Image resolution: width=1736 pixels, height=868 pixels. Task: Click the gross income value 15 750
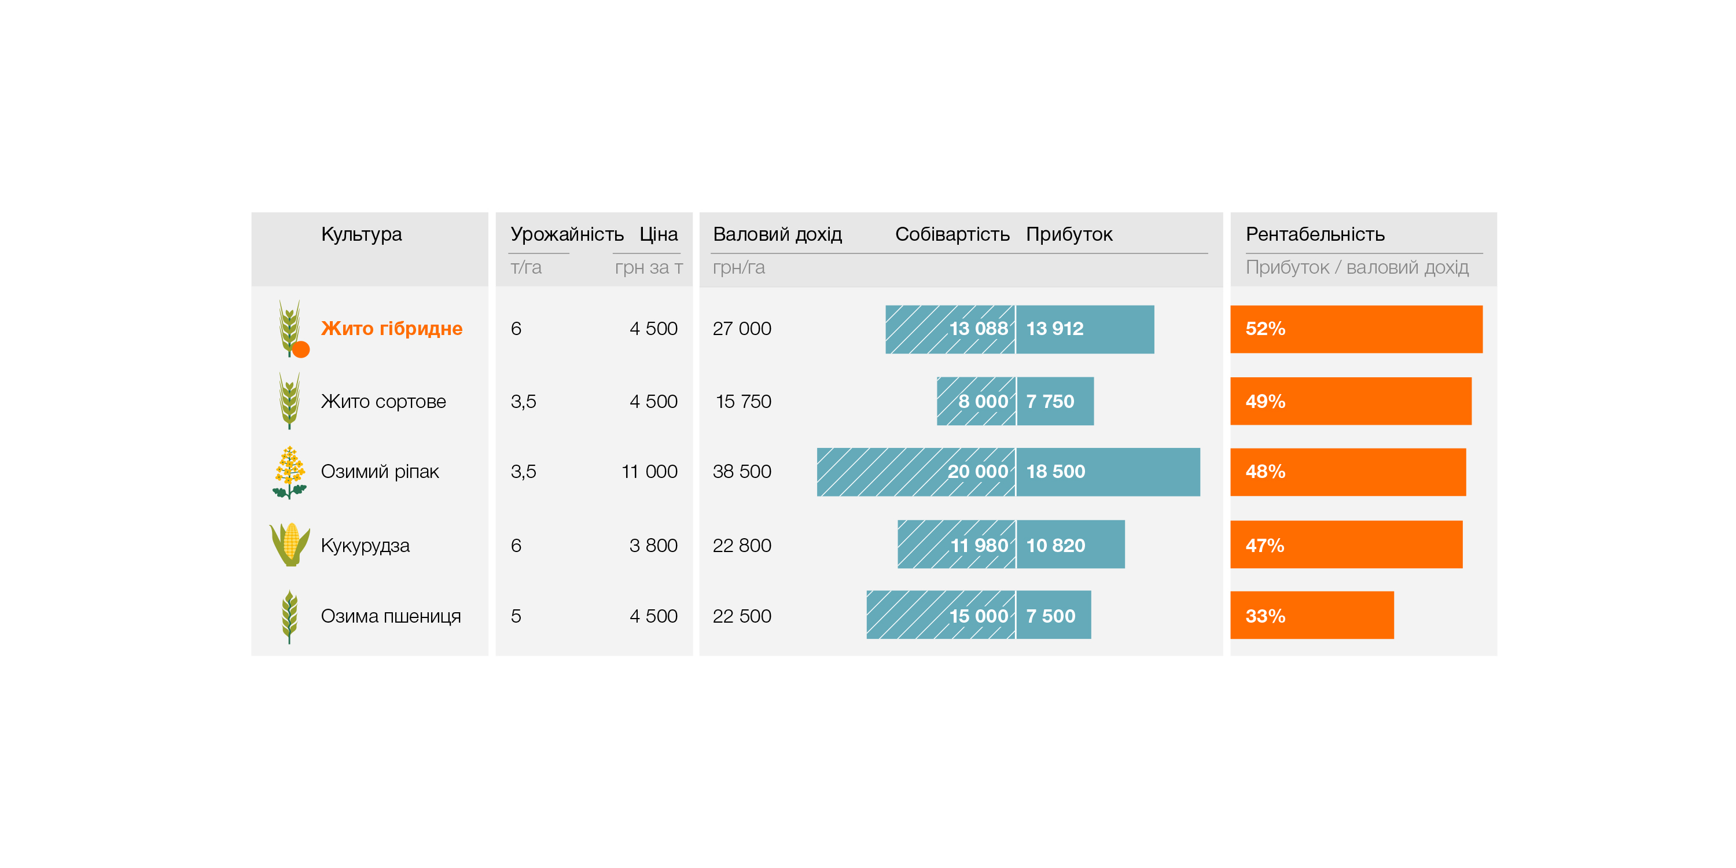point(744,401)
